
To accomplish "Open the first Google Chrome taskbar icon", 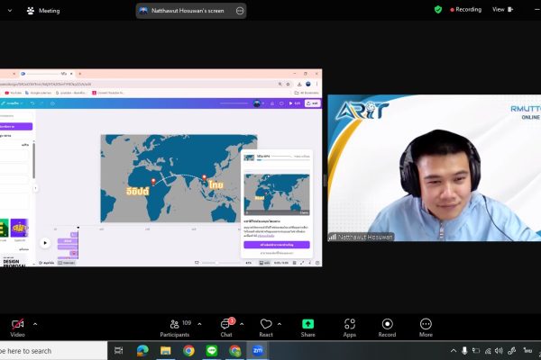I will (x=188, y=351).
